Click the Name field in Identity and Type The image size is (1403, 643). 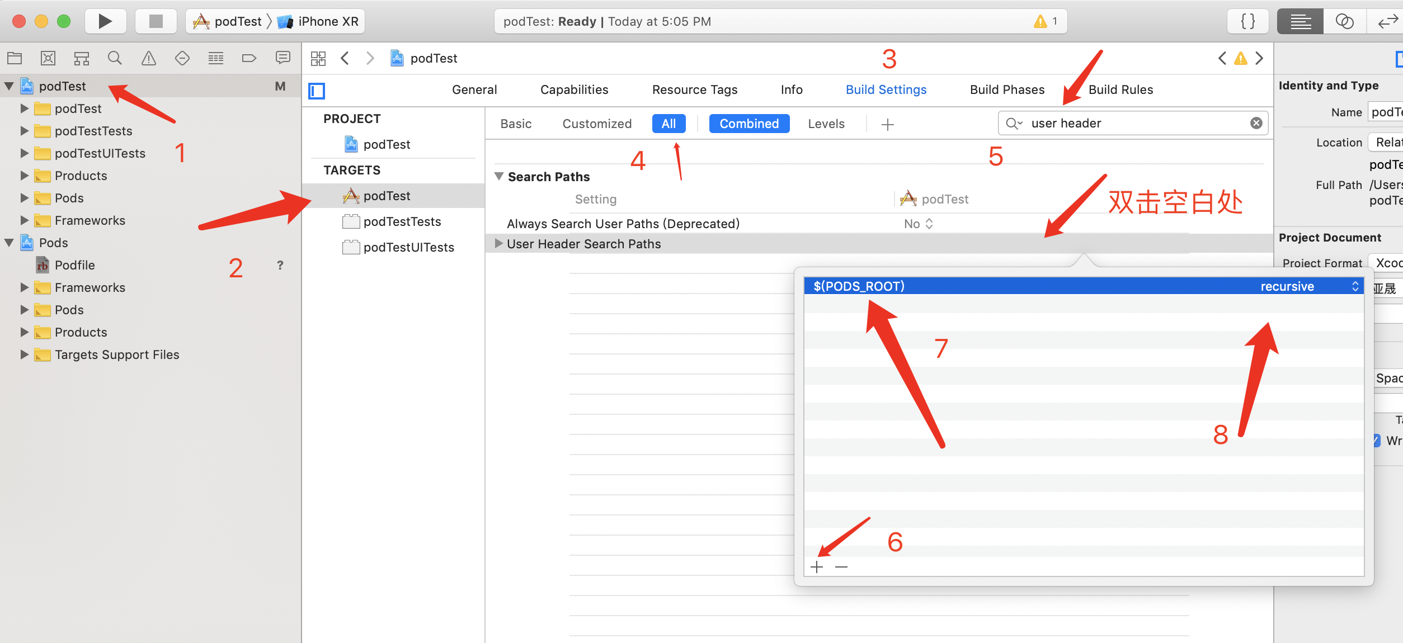[1386, 112]
